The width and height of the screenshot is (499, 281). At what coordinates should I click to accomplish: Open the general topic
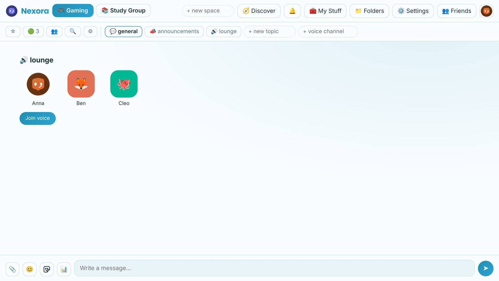click(x=124, y=31)
